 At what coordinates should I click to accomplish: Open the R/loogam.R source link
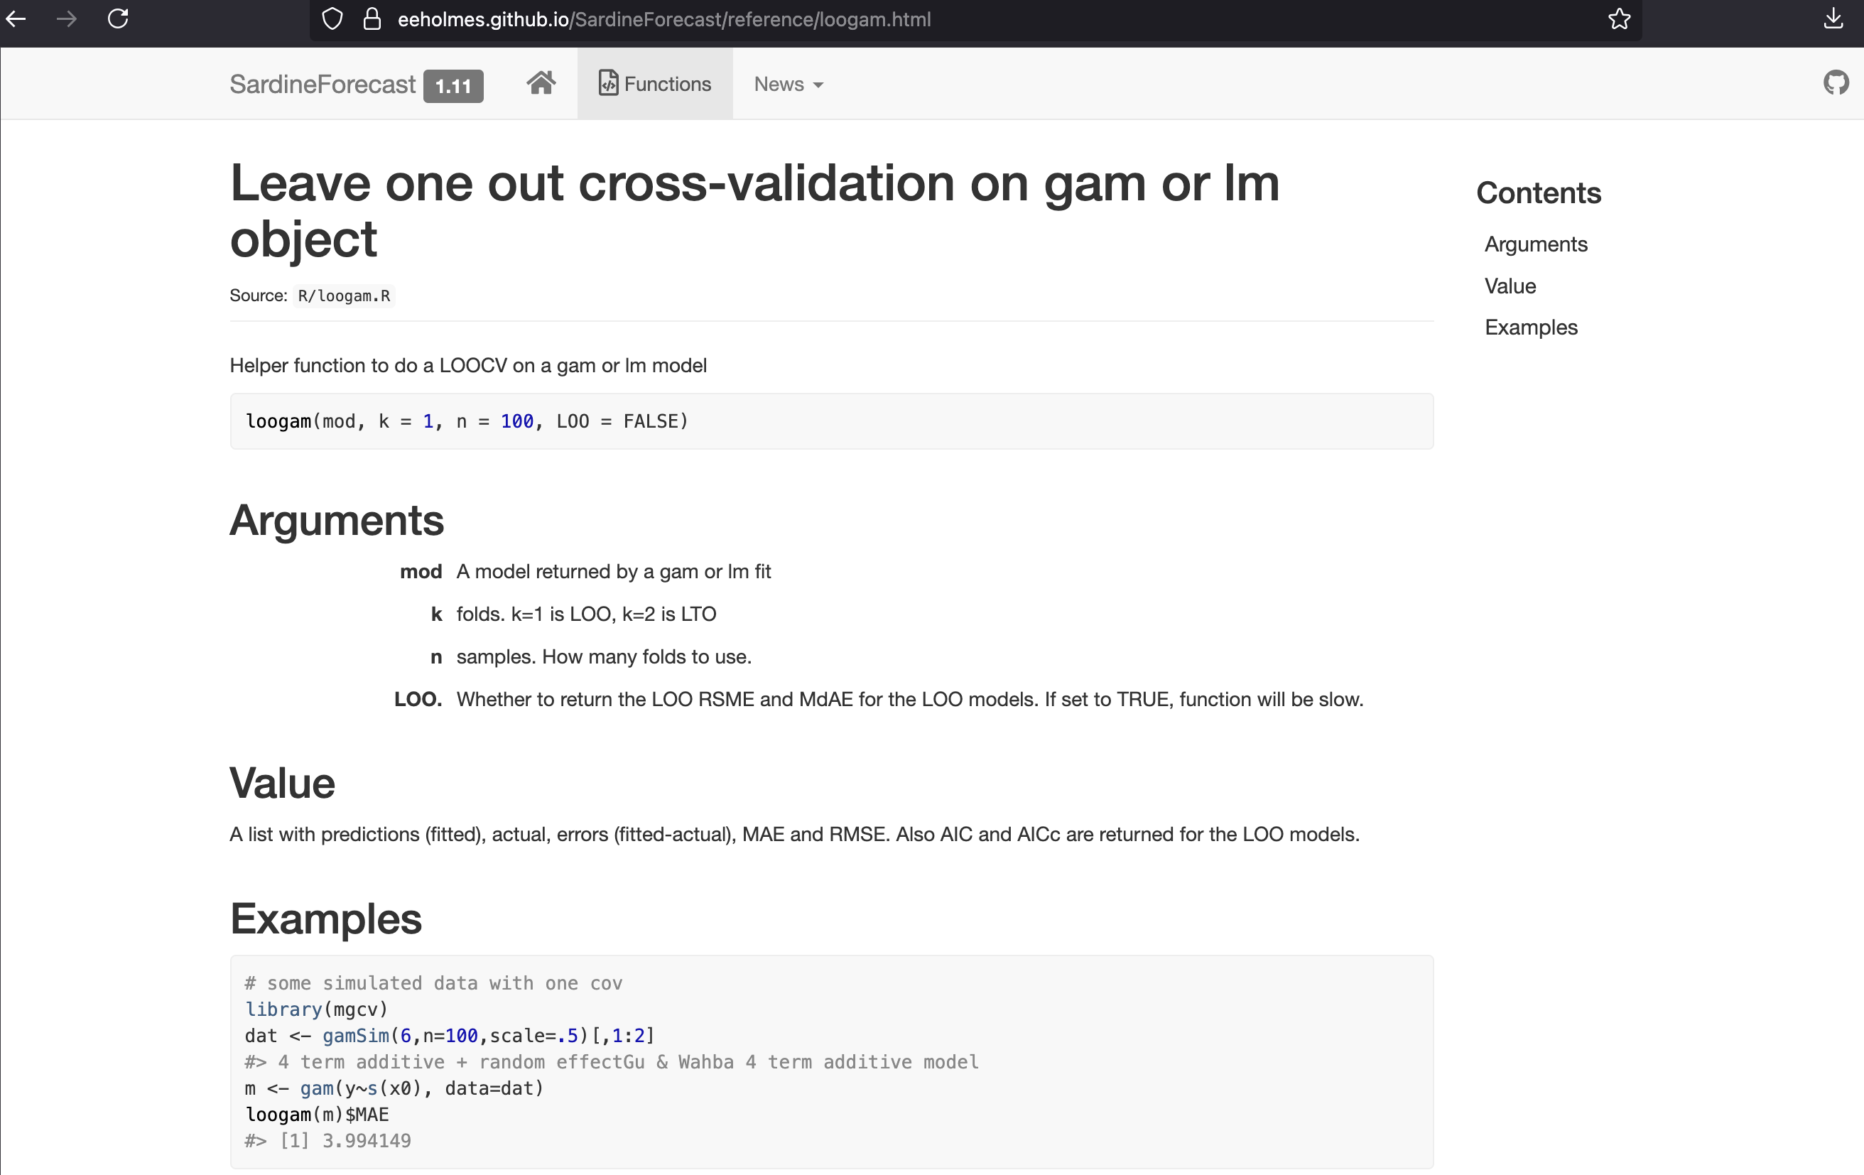(344, 296)
